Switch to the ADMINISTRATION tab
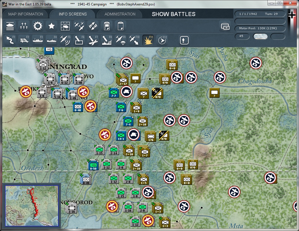Screen dimensions: 299x231 click(x=120, y=14)
